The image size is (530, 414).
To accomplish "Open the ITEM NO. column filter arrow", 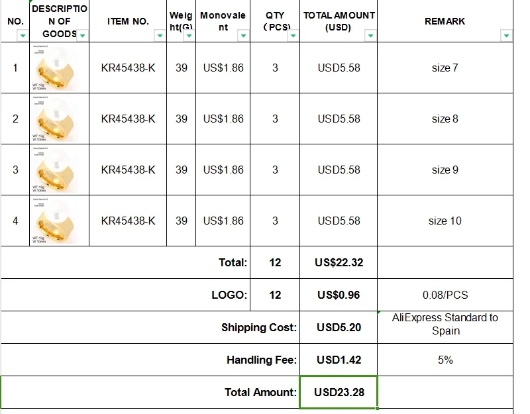I will (160, 36).
